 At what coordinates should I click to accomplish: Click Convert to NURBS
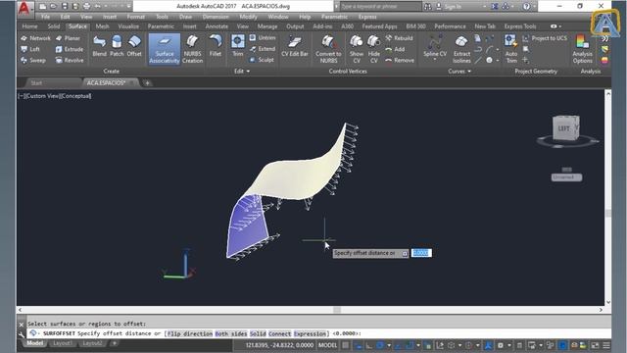point(328,49)
